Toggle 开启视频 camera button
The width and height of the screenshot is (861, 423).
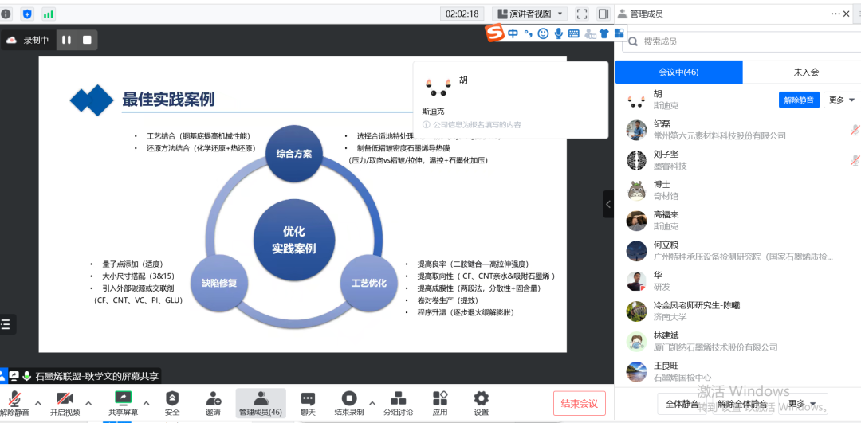point(65,404)
